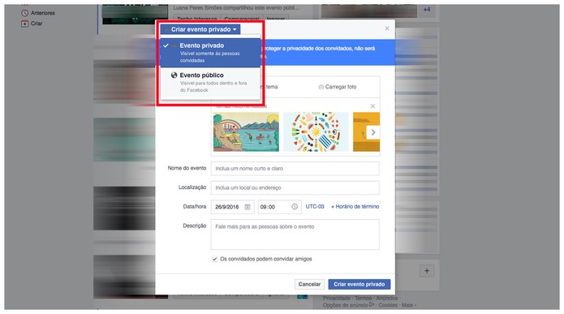The width and height of the screenshot is (564, 314).
Task: Select the Evento público menu option
Action: click(x=210, y=83)
